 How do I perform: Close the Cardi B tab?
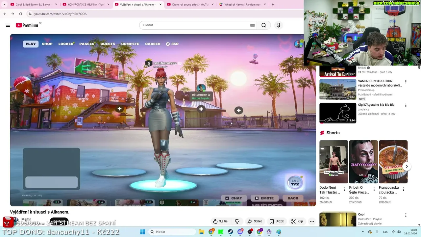[x=56, y=5]
